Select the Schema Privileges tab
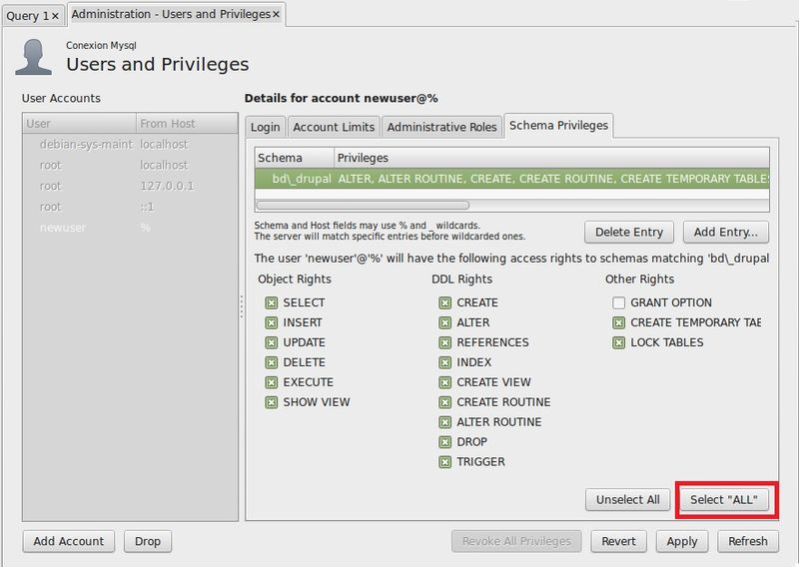Screen dimensions: 799x567 (x=558, y=126)
